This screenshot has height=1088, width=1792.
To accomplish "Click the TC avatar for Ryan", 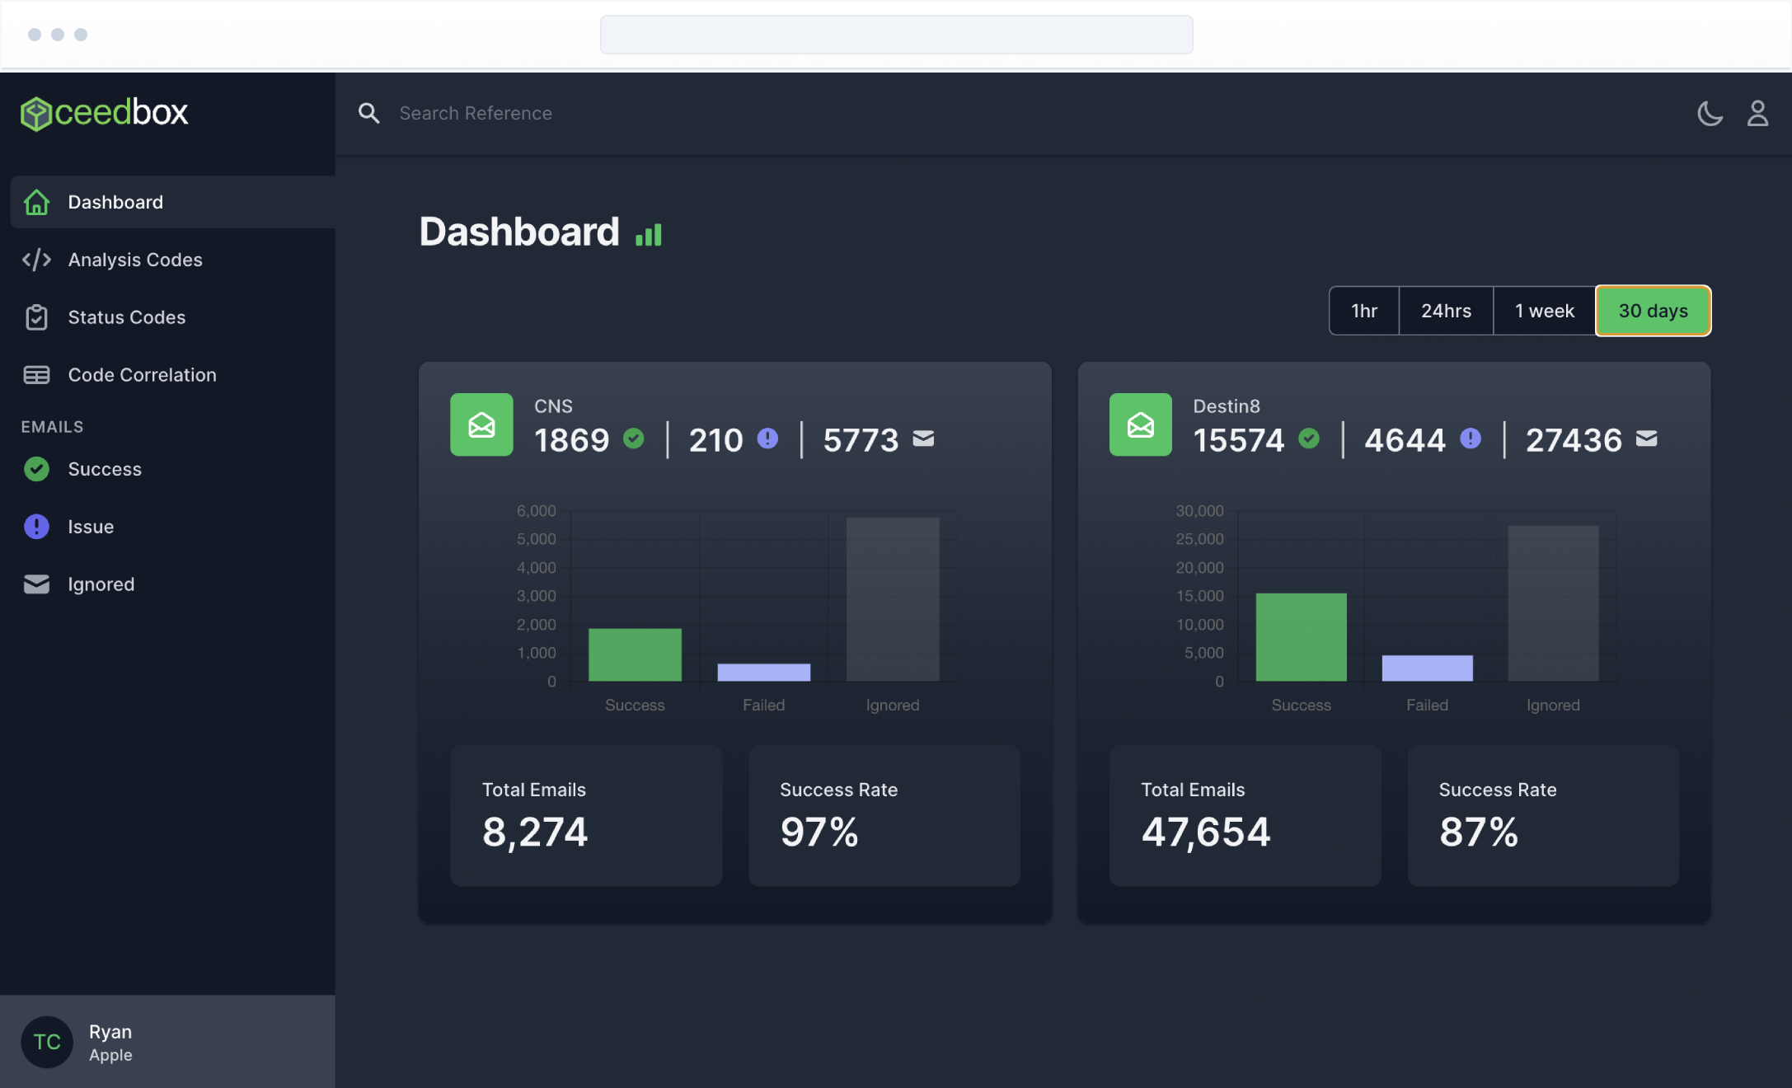I will tap(47, 1042).
